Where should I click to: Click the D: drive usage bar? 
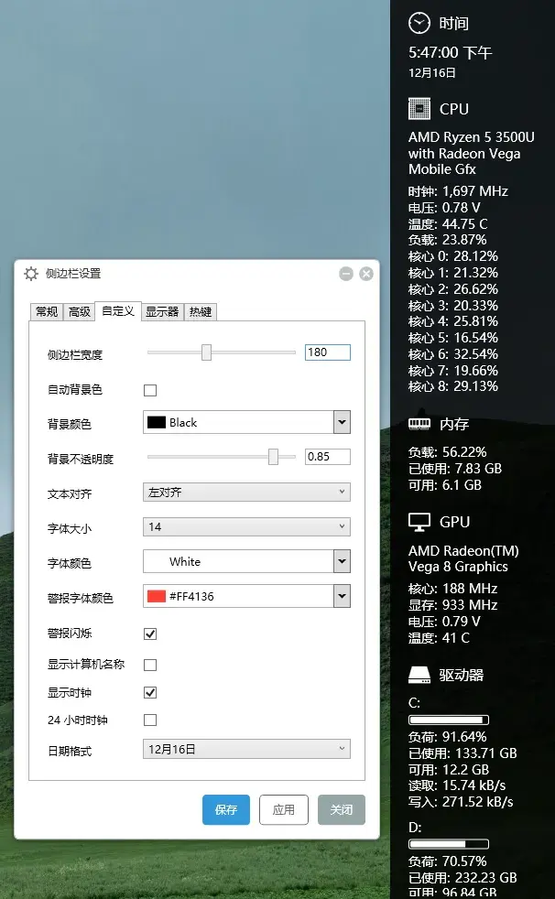[449, 845]
